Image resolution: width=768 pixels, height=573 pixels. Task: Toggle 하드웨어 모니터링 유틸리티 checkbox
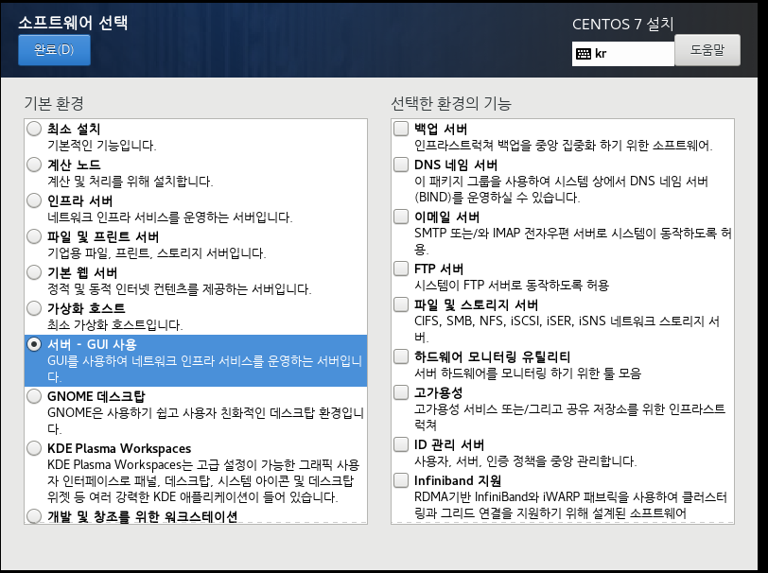(x=401, y=356)
